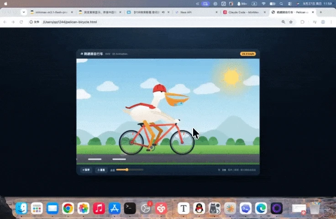Mute the audio-playing tab's speaker icon

point(163,12)
